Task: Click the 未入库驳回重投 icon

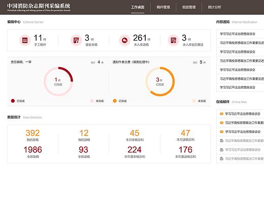Action: tap(174, 40)
